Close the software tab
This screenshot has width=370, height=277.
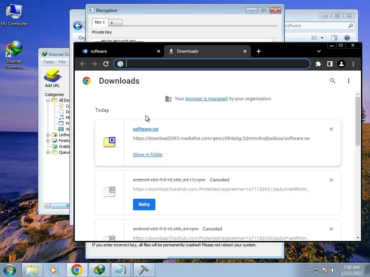(x=159, y=51)
